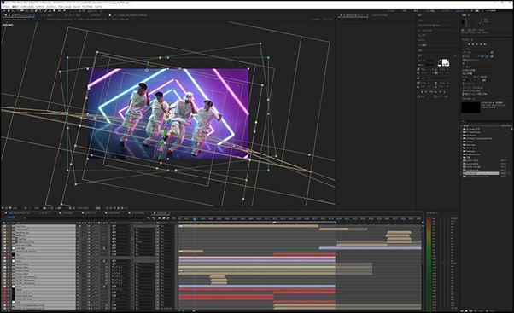This screenshot has width=514, height=313.
Task: Select the Brush tool in top toolbar
Action: coord(45,11)
